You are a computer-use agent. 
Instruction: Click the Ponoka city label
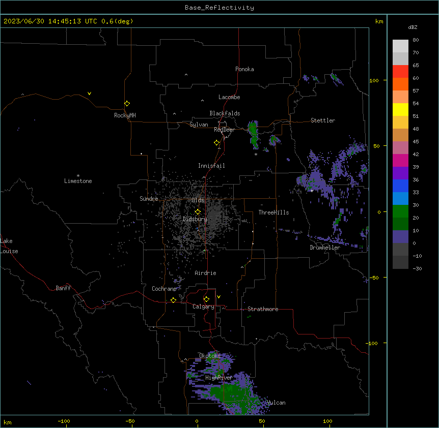click(244, 69)
